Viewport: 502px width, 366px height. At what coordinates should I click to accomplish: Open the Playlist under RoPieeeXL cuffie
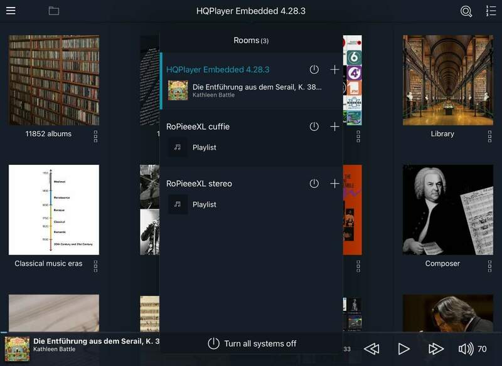point(204,147)
